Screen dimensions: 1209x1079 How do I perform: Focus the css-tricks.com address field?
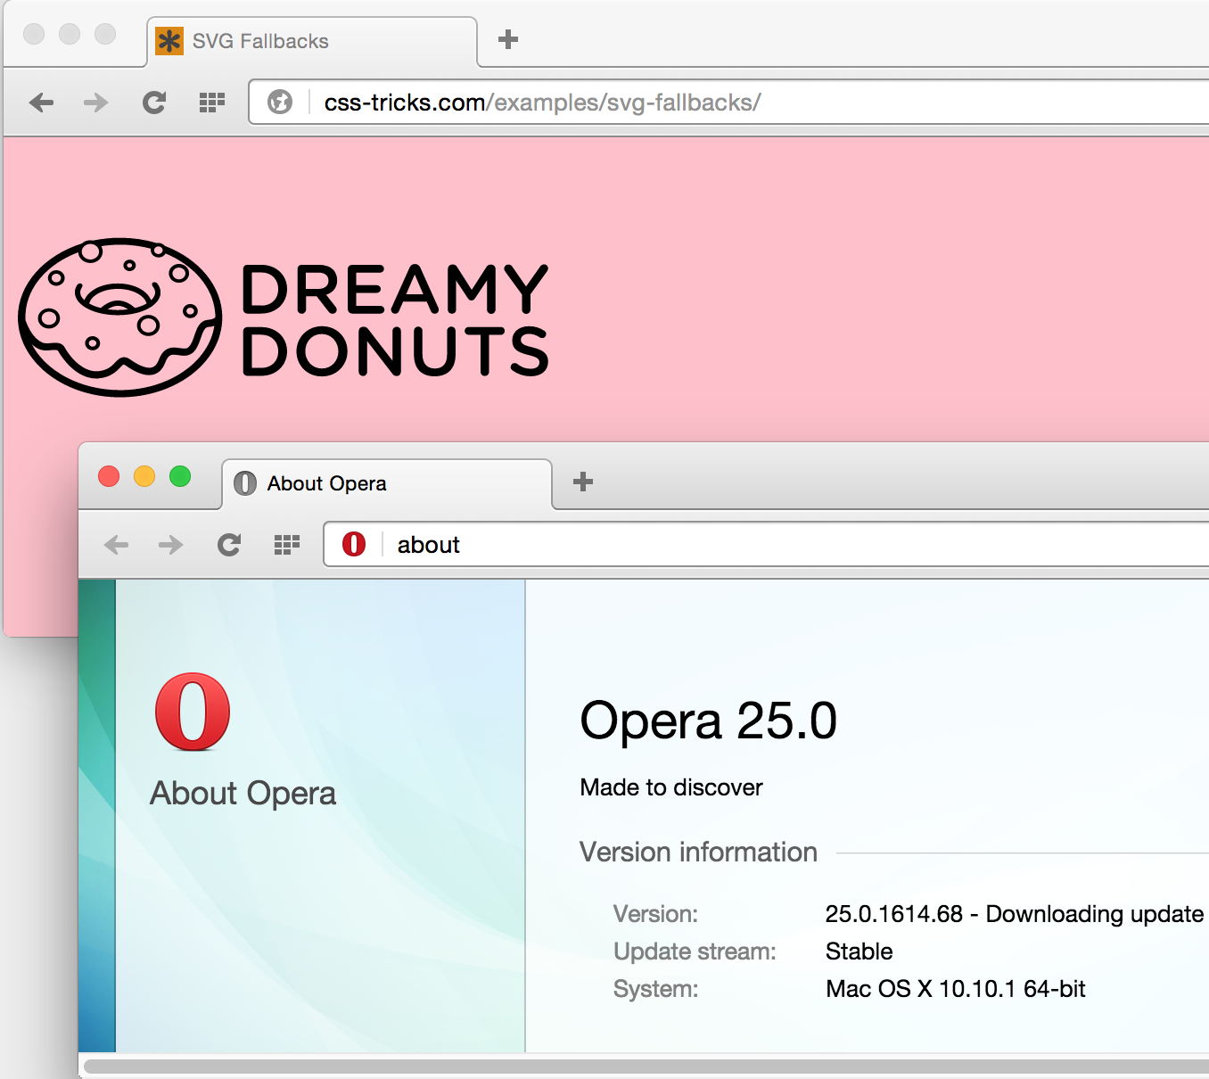coord(713,103)
